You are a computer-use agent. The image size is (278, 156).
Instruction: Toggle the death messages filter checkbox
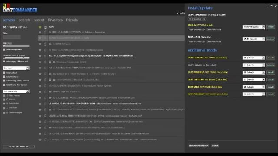click(x=4, y=113)
